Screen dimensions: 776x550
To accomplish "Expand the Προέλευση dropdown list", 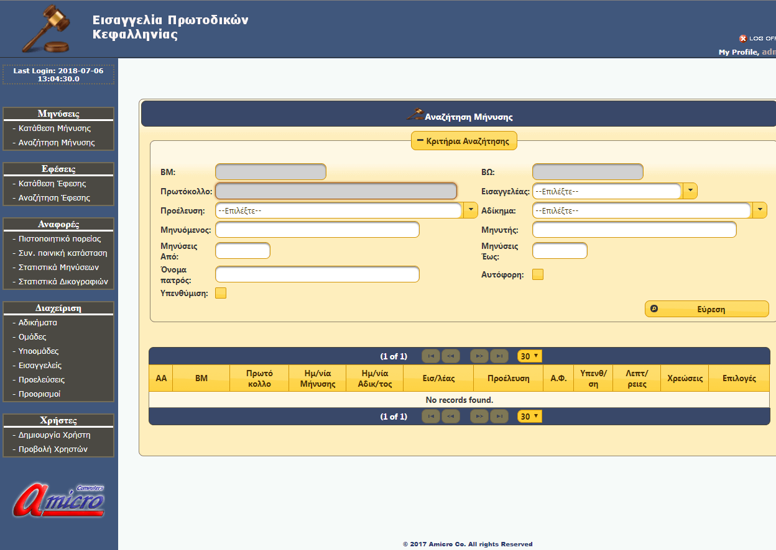I will click(471, 210).
